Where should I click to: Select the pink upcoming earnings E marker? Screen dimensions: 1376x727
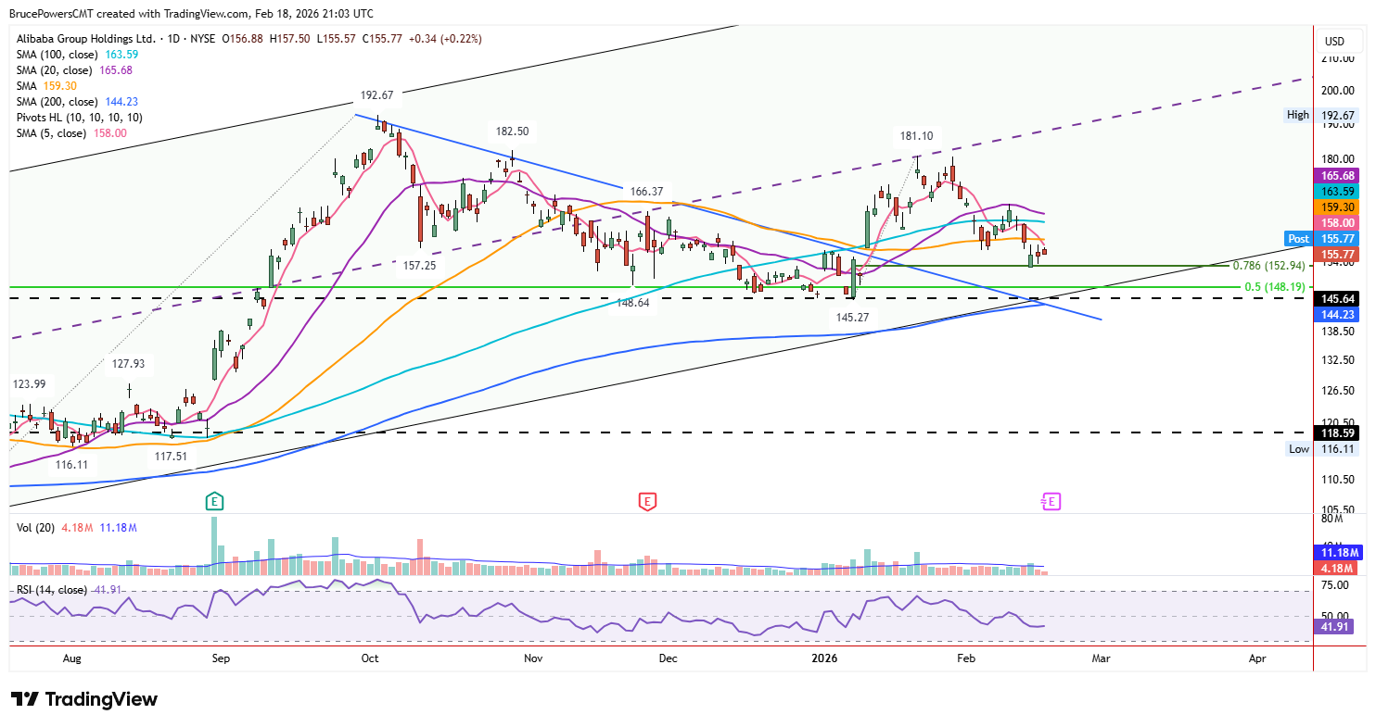1051,502
